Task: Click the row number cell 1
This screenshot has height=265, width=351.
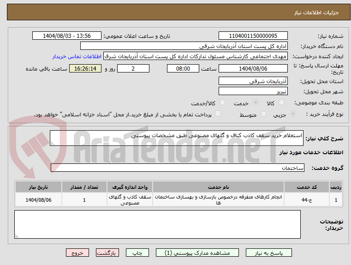Action: (x=336, y=200)
